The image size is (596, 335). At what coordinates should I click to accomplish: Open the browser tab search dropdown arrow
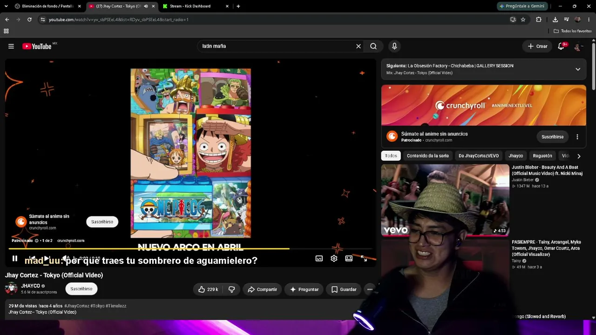[x=6, y=6]
